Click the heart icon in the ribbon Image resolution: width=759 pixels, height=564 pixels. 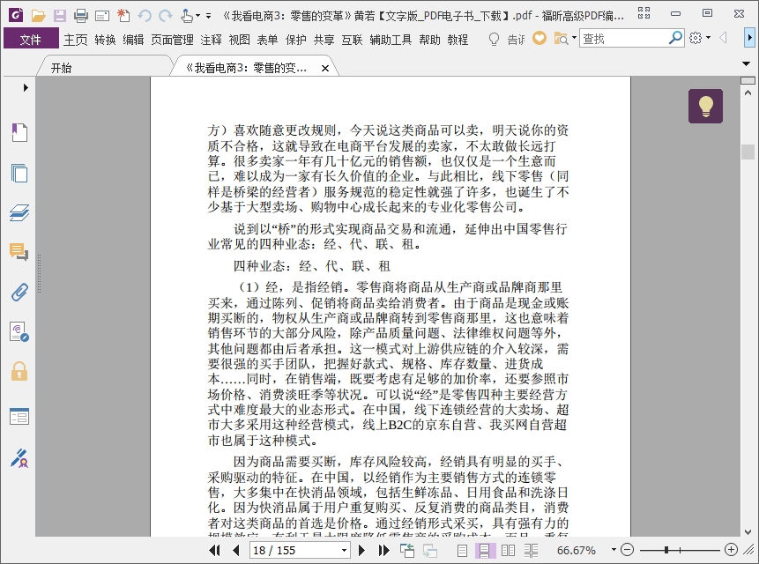point(539,38)
